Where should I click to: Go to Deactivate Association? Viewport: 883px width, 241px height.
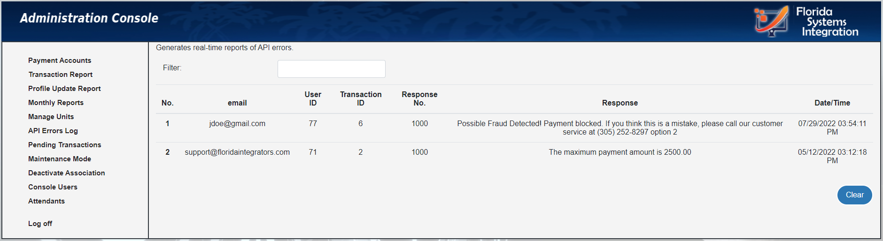(66, 173)
